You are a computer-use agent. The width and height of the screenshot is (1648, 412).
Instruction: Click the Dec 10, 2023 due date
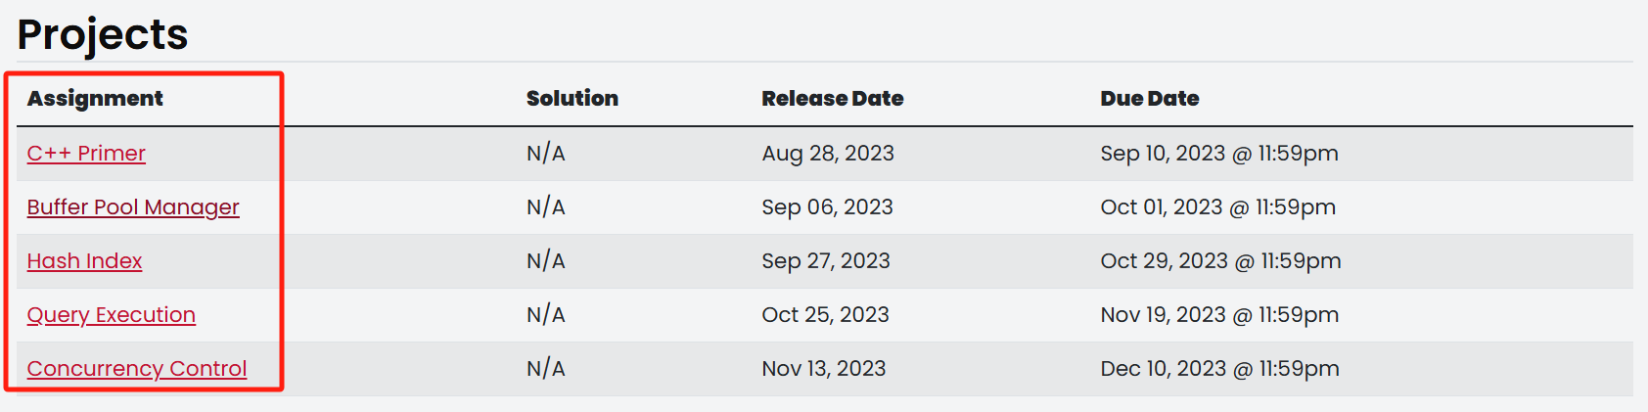coord(1219,369)
